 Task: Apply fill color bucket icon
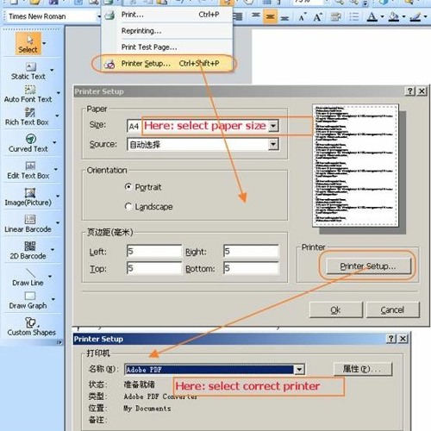pyautogui.click(x=393, y=17)
